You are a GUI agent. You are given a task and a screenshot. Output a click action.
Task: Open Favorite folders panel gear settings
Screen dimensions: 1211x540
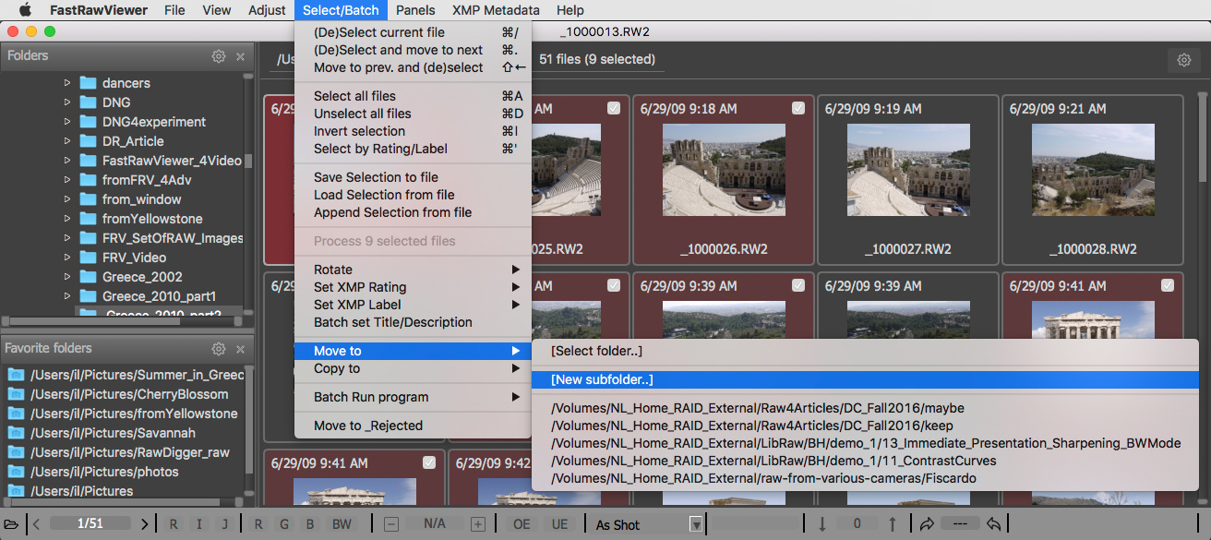(219, 349)
